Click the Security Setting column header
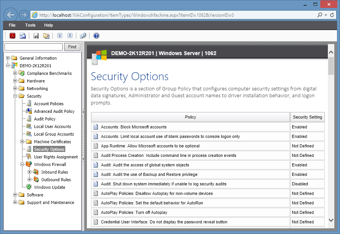 tap(307, 117)
